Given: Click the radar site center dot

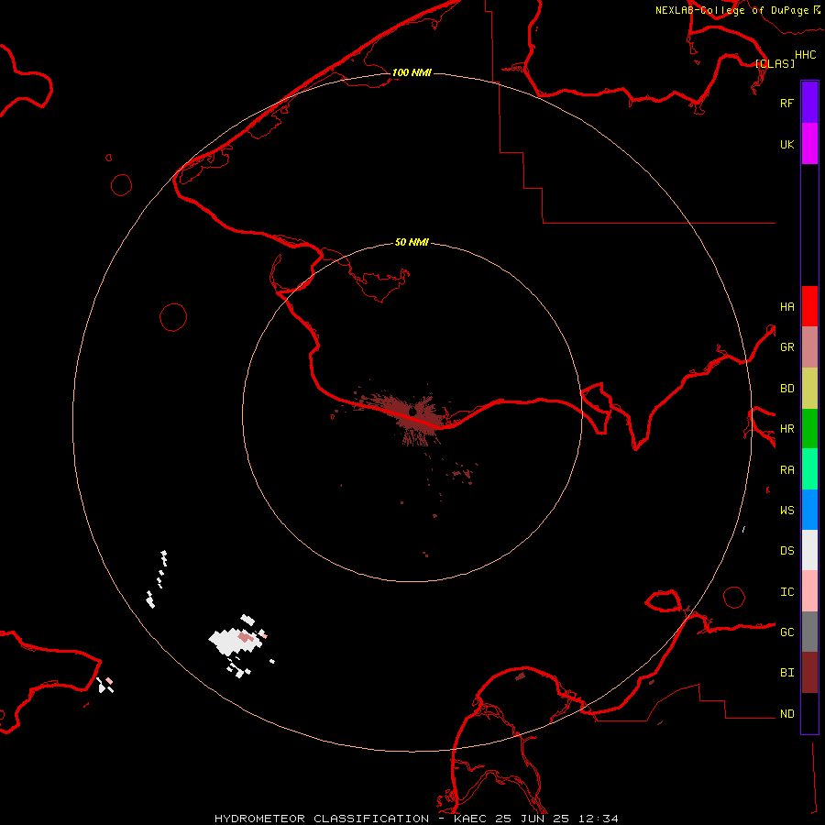Looking at the screenshot, I should [413, 412].
